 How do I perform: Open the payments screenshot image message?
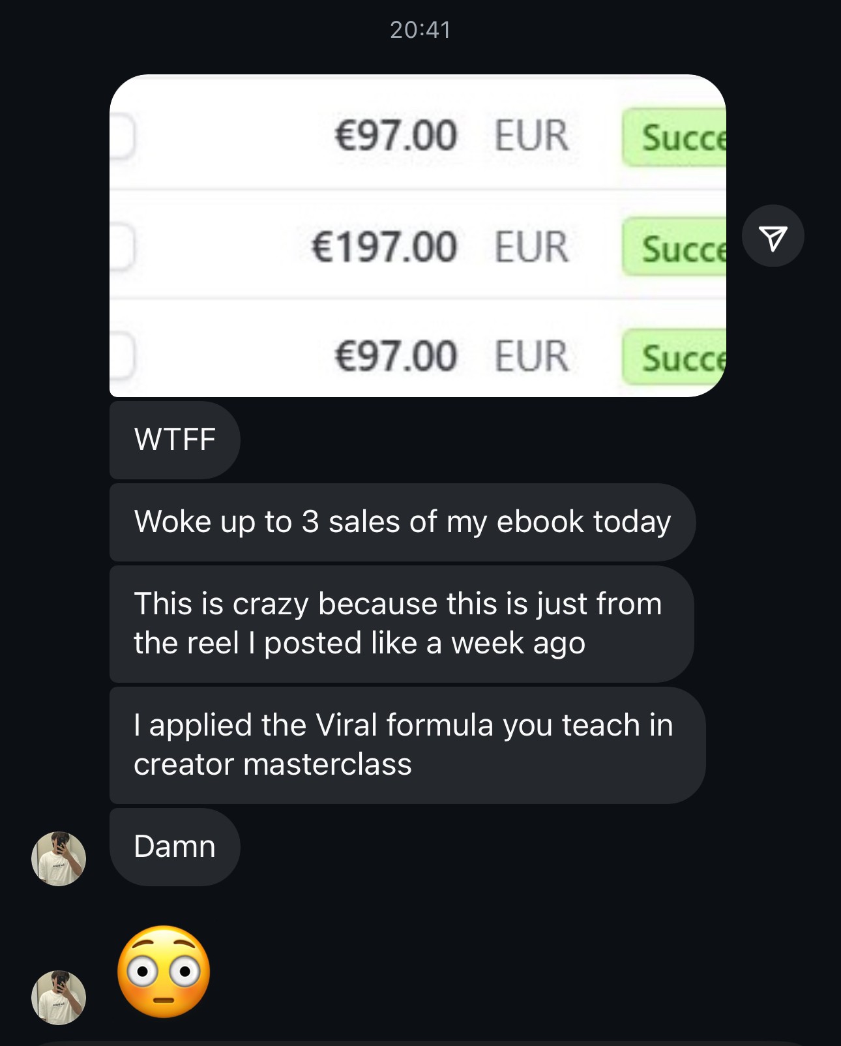(x=418, y=236)
